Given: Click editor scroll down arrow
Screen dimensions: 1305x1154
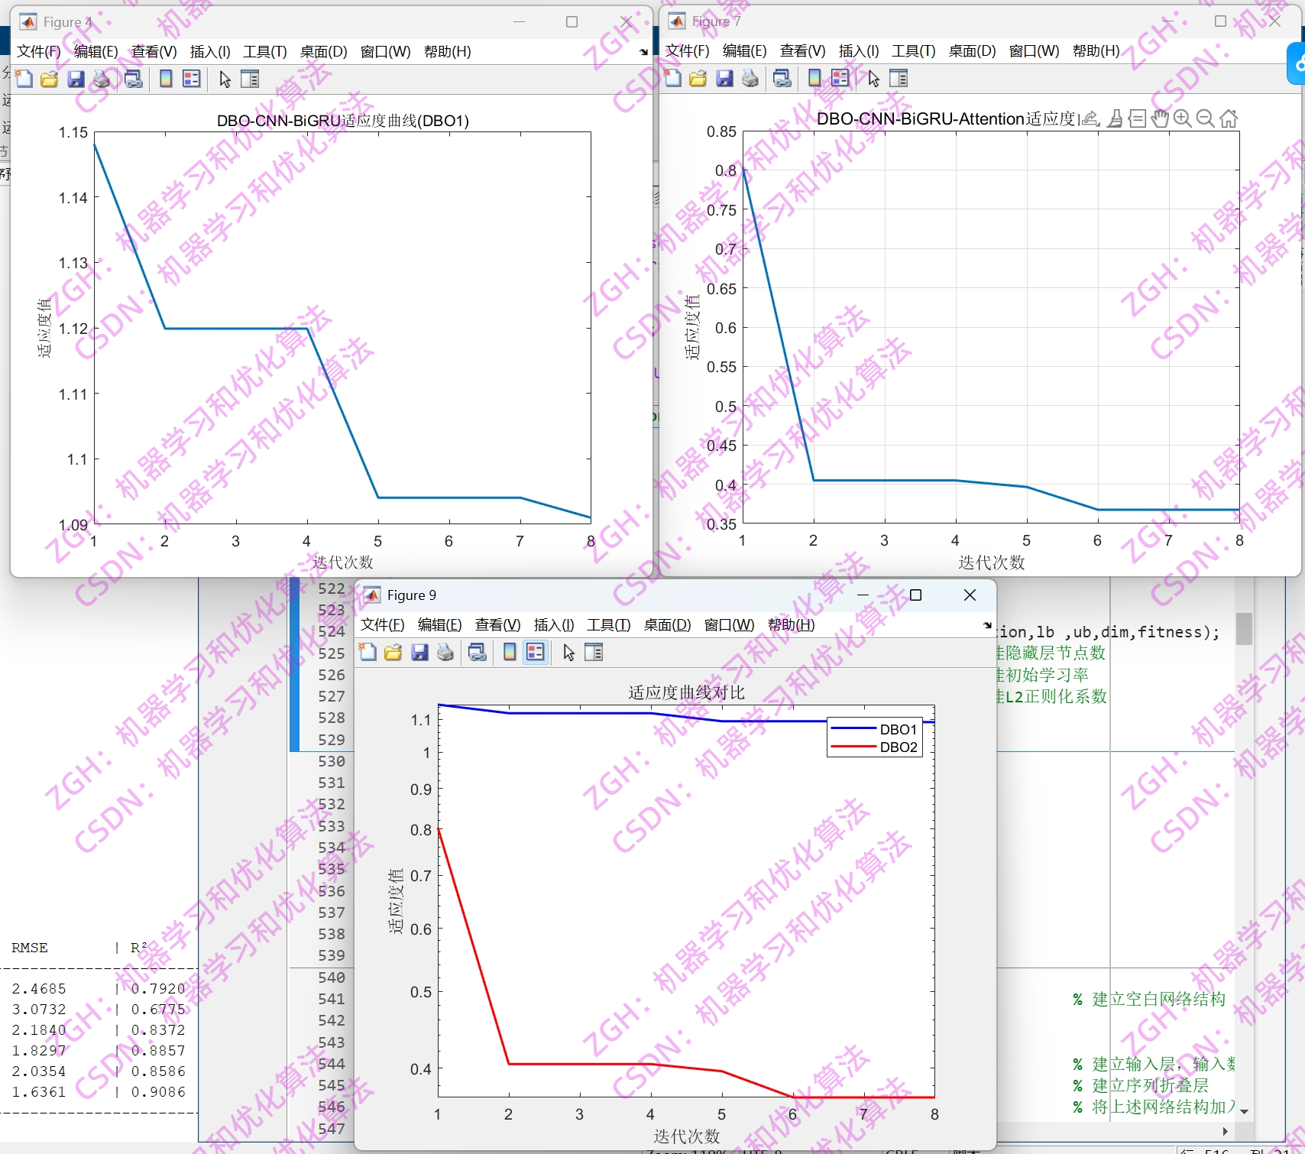Looking at the screenshot, I should pyautogui.click(x=1244, y=1111).
